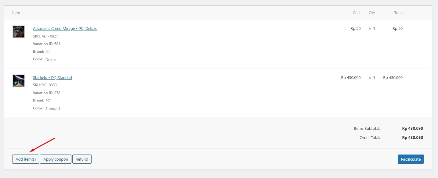438x178 pixels.
Task: Click the Order Total amount
Action: pyautogui.click(x=413, y=137)
